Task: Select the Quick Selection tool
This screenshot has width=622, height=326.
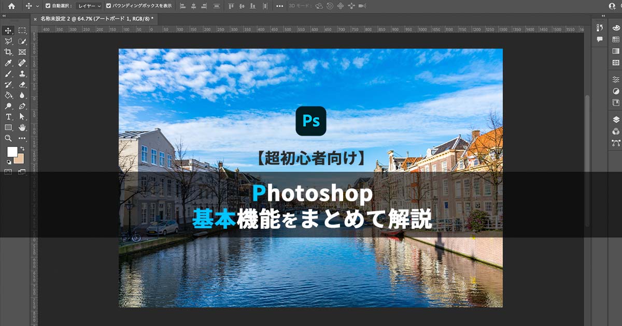Action: point(22,41)
